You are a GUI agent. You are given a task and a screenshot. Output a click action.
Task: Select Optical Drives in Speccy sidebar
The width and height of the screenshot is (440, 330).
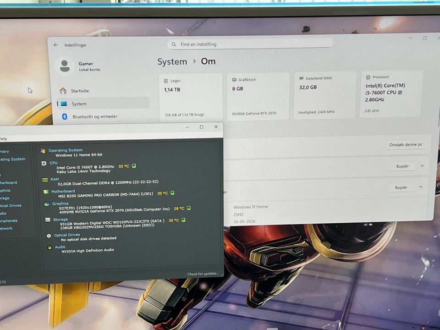(x=11, y=205)
